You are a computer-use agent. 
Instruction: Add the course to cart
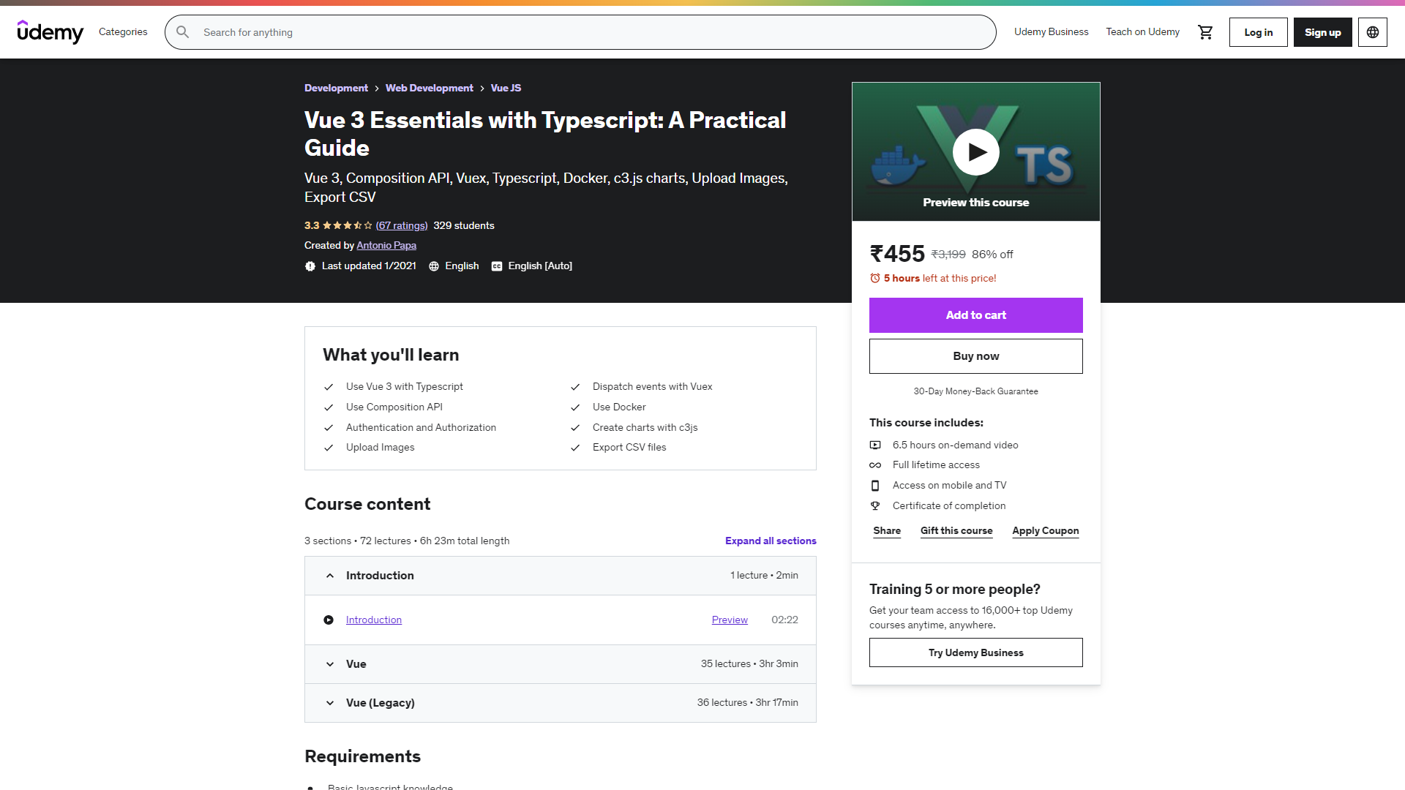975,315
